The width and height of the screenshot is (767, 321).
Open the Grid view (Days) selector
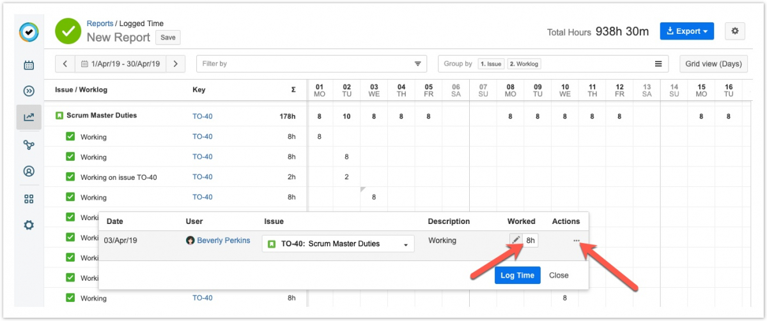pyautogui.click(x=713, y=64)
